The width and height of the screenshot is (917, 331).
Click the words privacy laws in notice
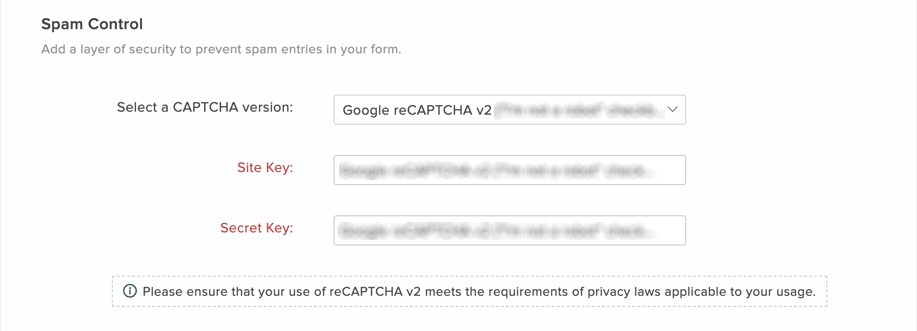[x=624, y=292]
